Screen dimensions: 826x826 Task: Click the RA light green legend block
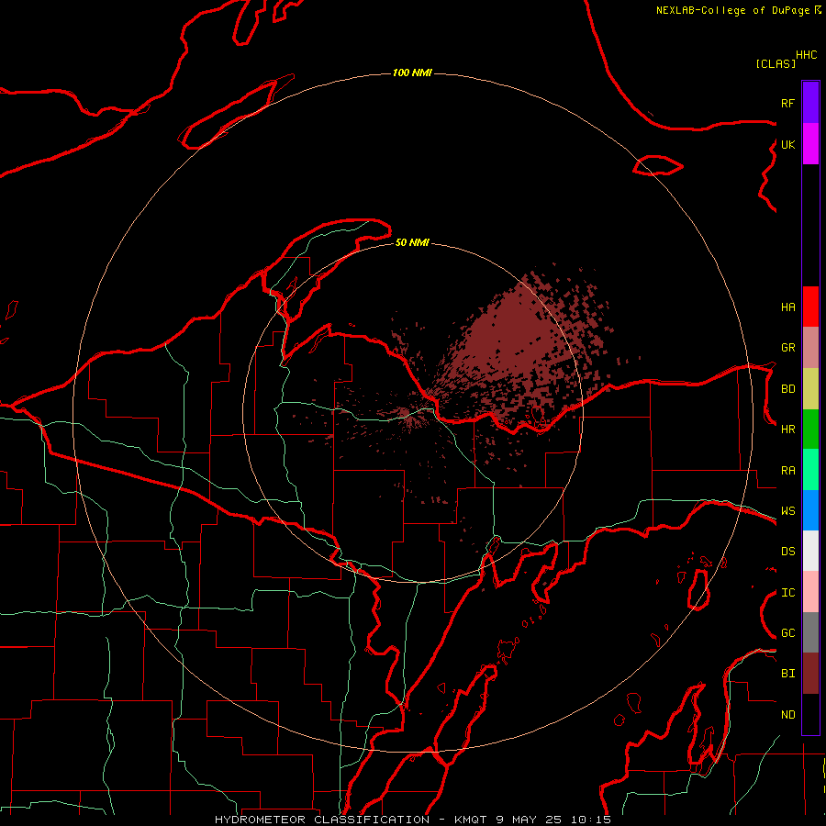click(810, 470)
